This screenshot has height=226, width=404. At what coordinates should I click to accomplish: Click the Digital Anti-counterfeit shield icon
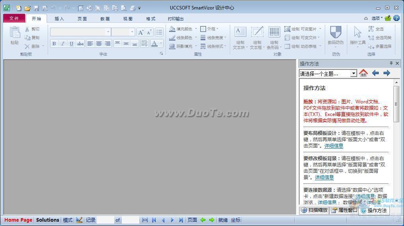click(336, 32)
